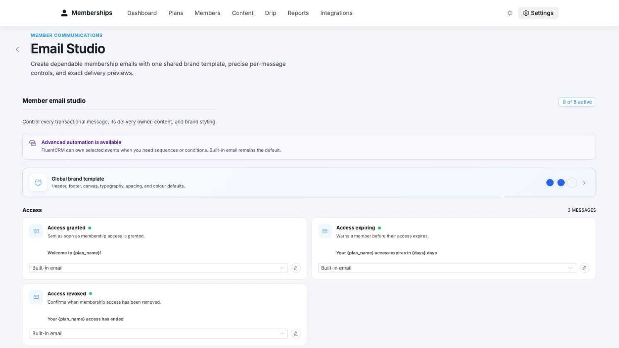Click the Advanced automation is available heading

coord(81,142)
